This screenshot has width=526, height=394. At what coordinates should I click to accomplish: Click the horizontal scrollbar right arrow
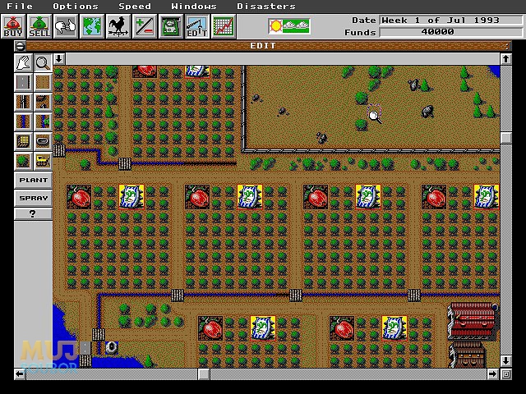coord(492,374)
